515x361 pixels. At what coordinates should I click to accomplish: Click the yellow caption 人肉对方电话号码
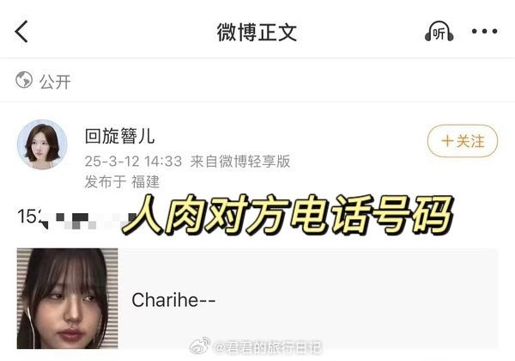[288, 216]
